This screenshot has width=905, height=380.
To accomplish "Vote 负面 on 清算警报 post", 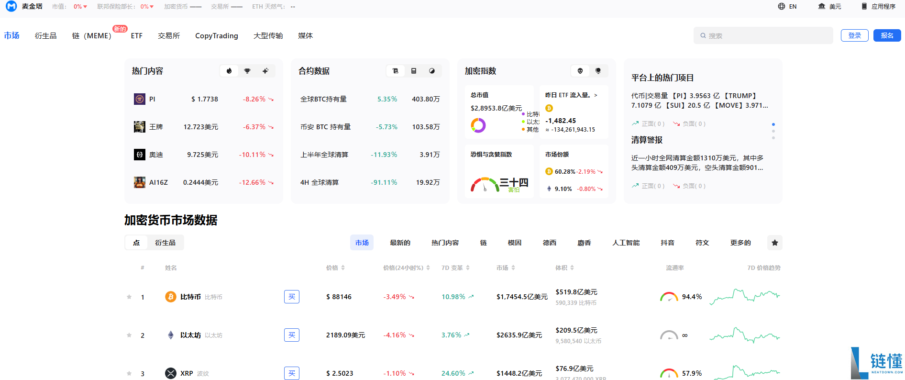I will tap(689, 186).
